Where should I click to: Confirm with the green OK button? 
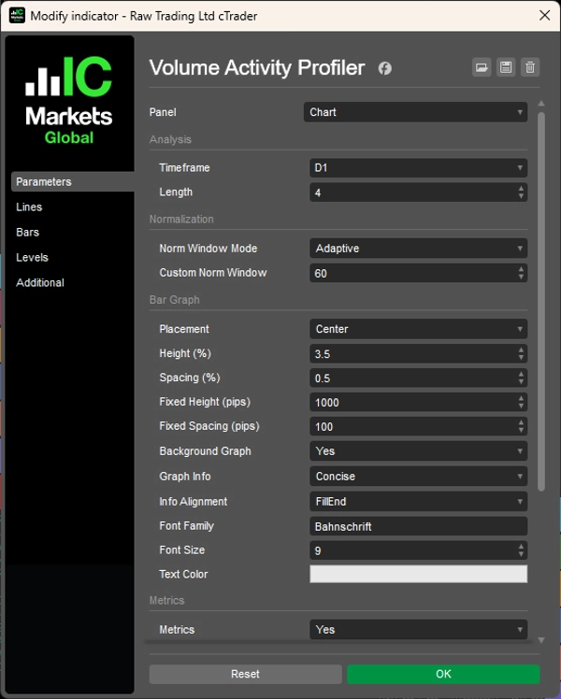(x=443, y=674)
